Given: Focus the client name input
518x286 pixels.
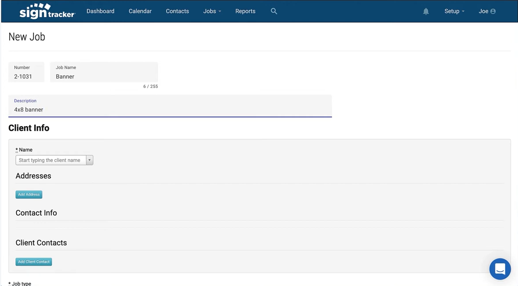Looking at the screenshot, I should click(51, 160).
